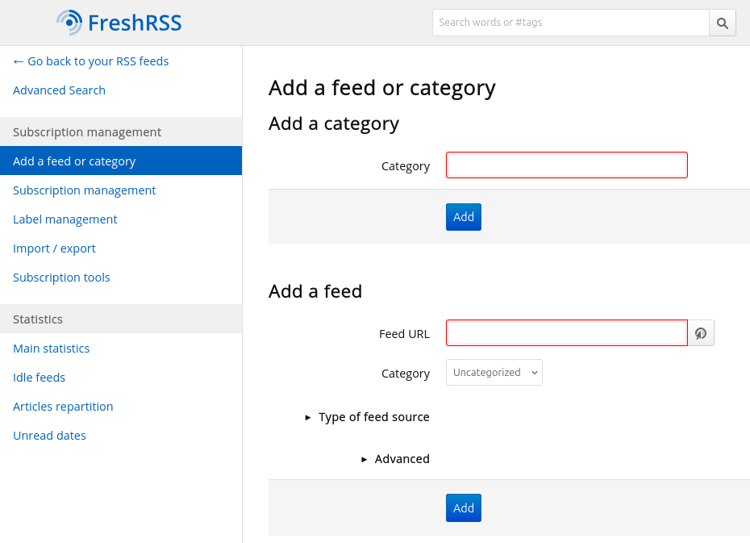Go back to your RSS feeds
The image size is (750, 543).
[90, 61]
